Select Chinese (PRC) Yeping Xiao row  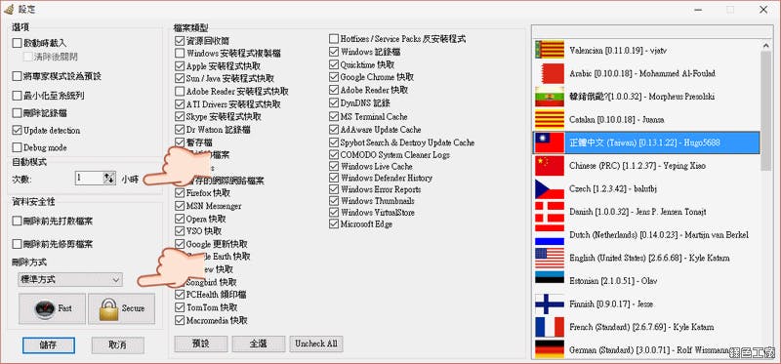click(x=646, y=165)
